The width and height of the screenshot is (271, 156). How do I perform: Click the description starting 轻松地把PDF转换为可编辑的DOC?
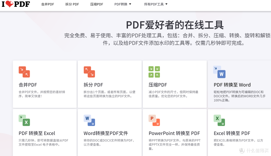click(240, 96)
